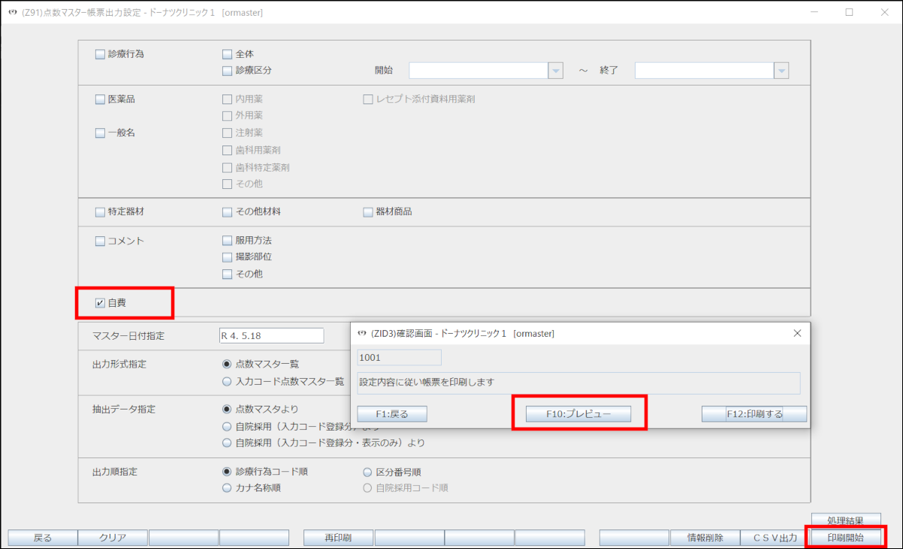Enable the 器材商品 checkbox
The image size is (903, 549).
pyautogui.click(x=368, y=211)
